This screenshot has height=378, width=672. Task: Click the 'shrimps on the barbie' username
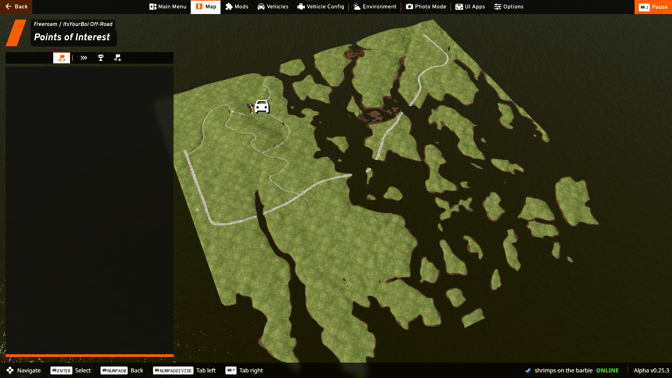click(563, 371)
